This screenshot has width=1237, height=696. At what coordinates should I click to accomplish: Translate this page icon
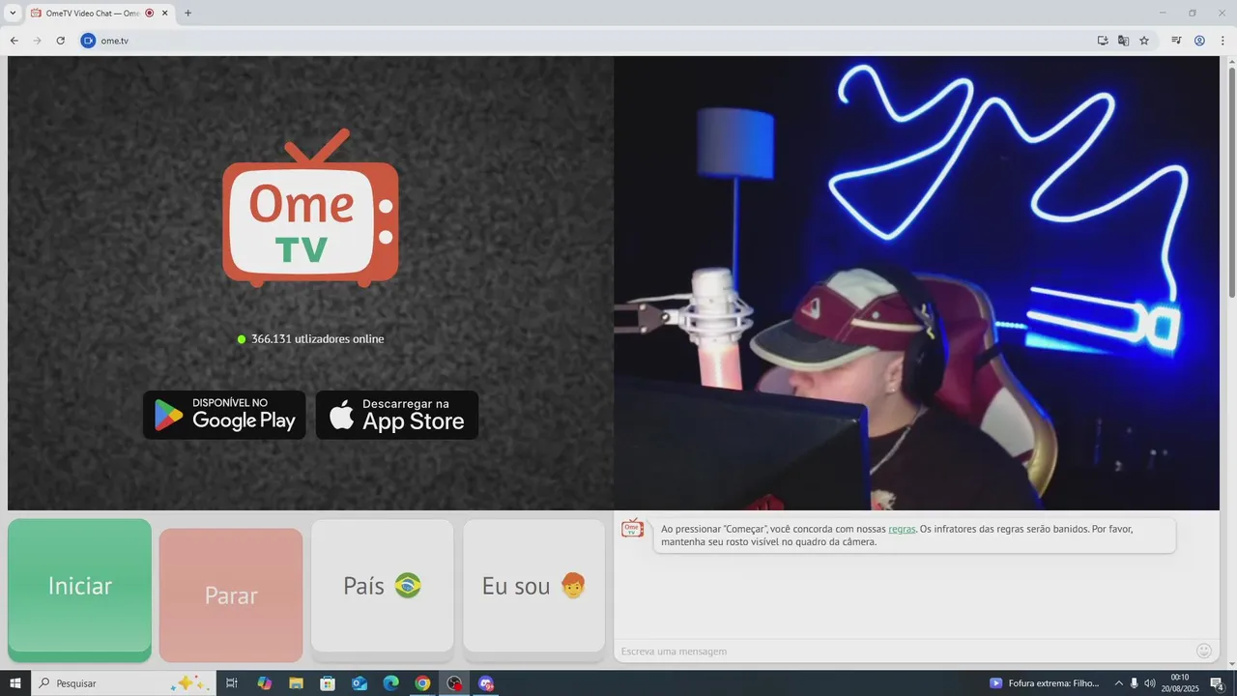point(1123,41)
